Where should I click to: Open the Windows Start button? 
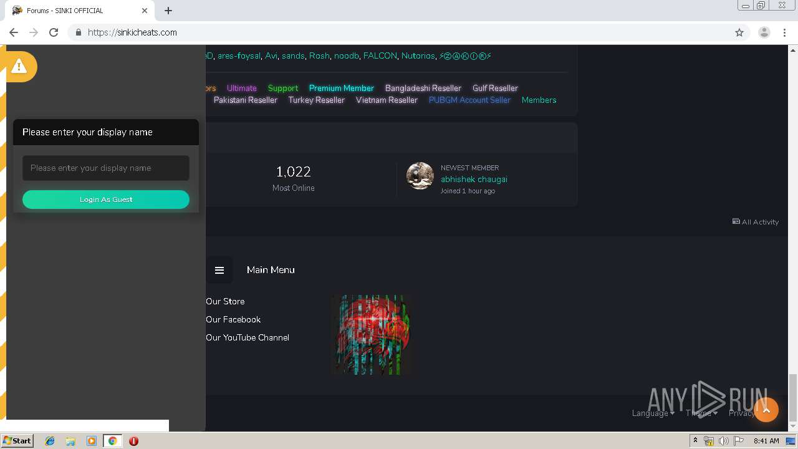coord(17,441)
